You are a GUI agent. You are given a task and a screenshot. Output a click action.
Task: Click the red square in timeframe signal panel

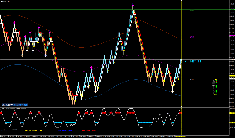216,82
